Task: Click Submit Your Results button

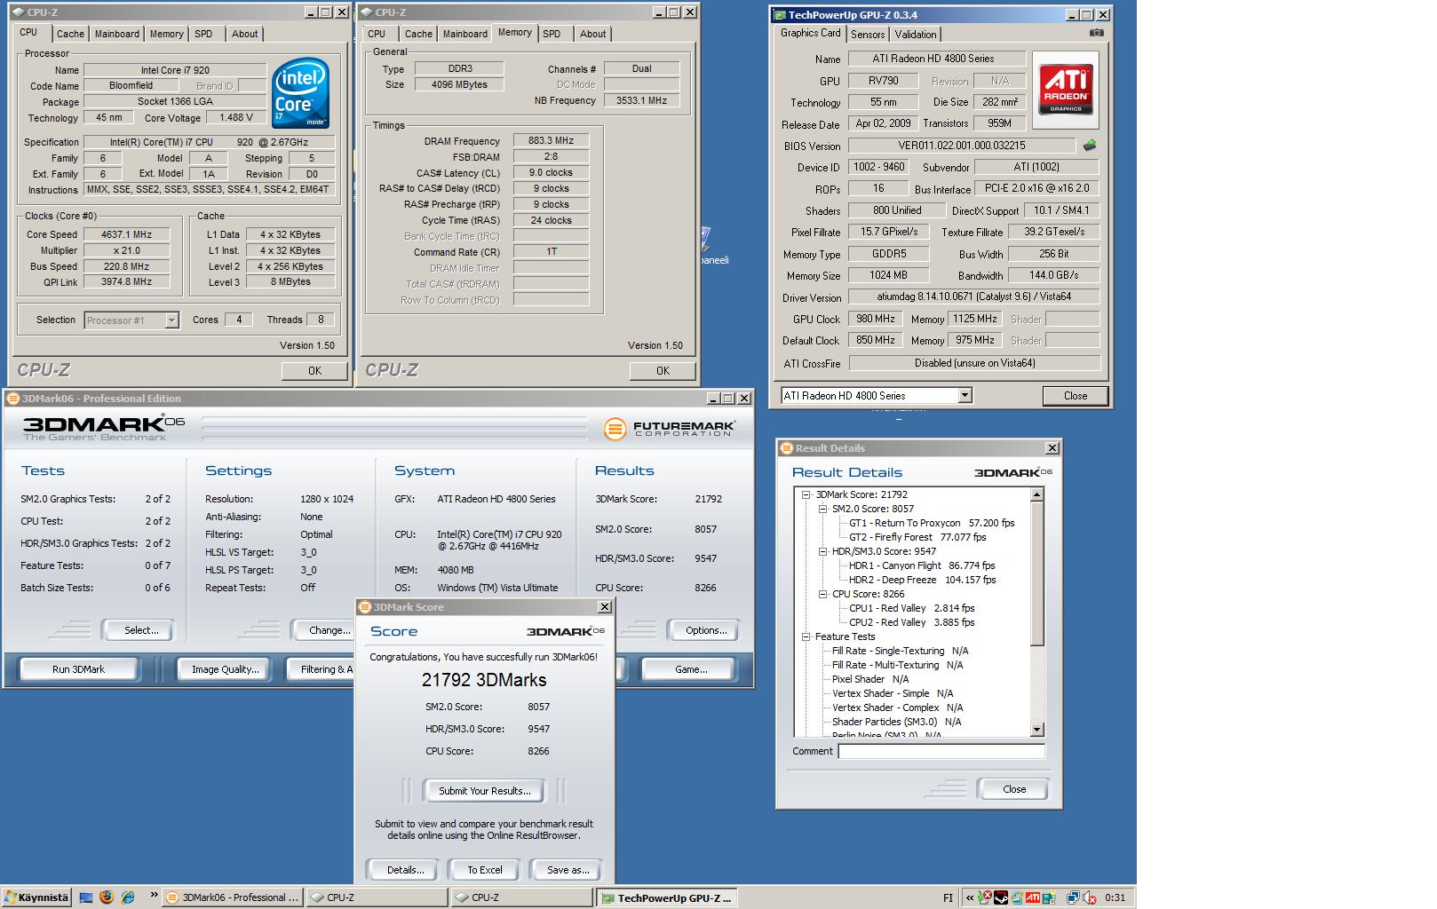Action: tap(485, 791)
